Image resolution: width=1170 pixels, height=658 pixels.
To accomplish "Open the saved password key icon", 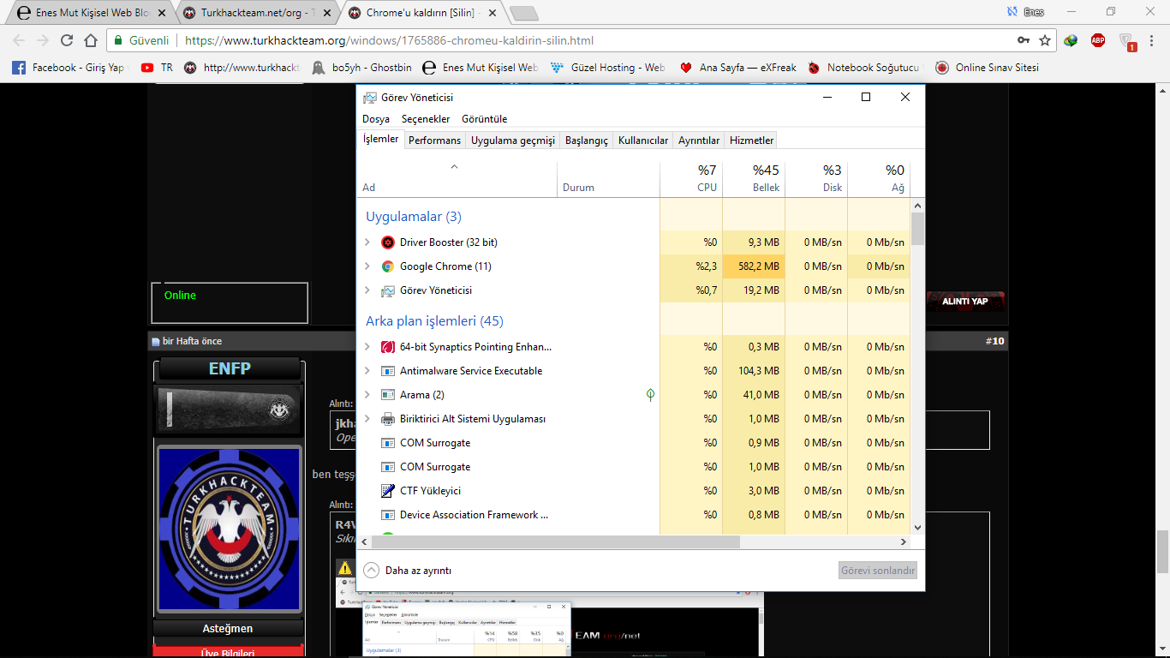I will click(x=1023, y=40).
